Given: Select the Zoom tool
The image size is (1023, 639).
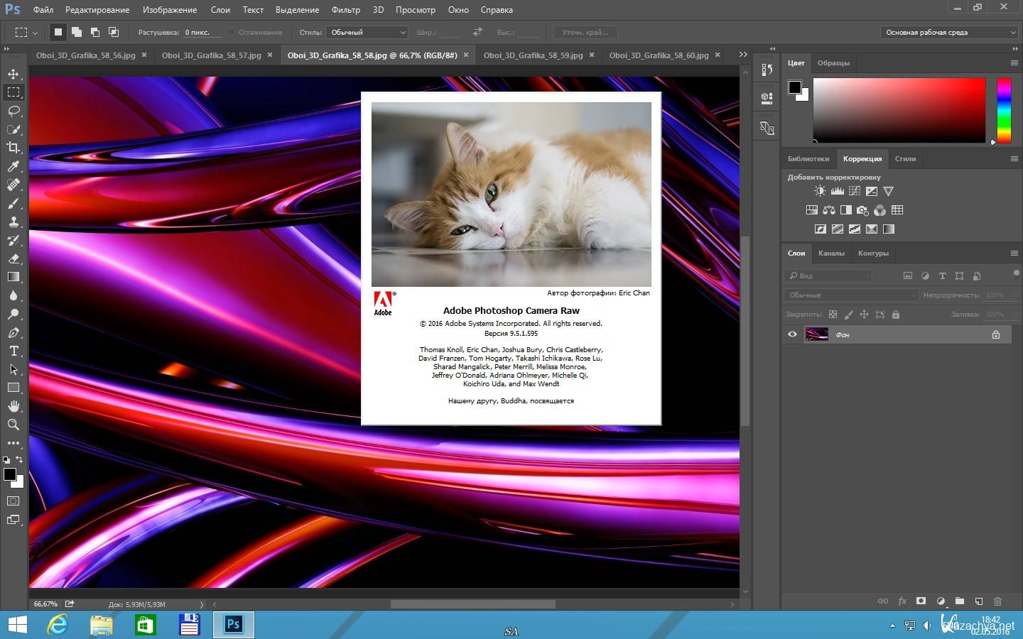Looking at the screenshot, I should 13,425.
